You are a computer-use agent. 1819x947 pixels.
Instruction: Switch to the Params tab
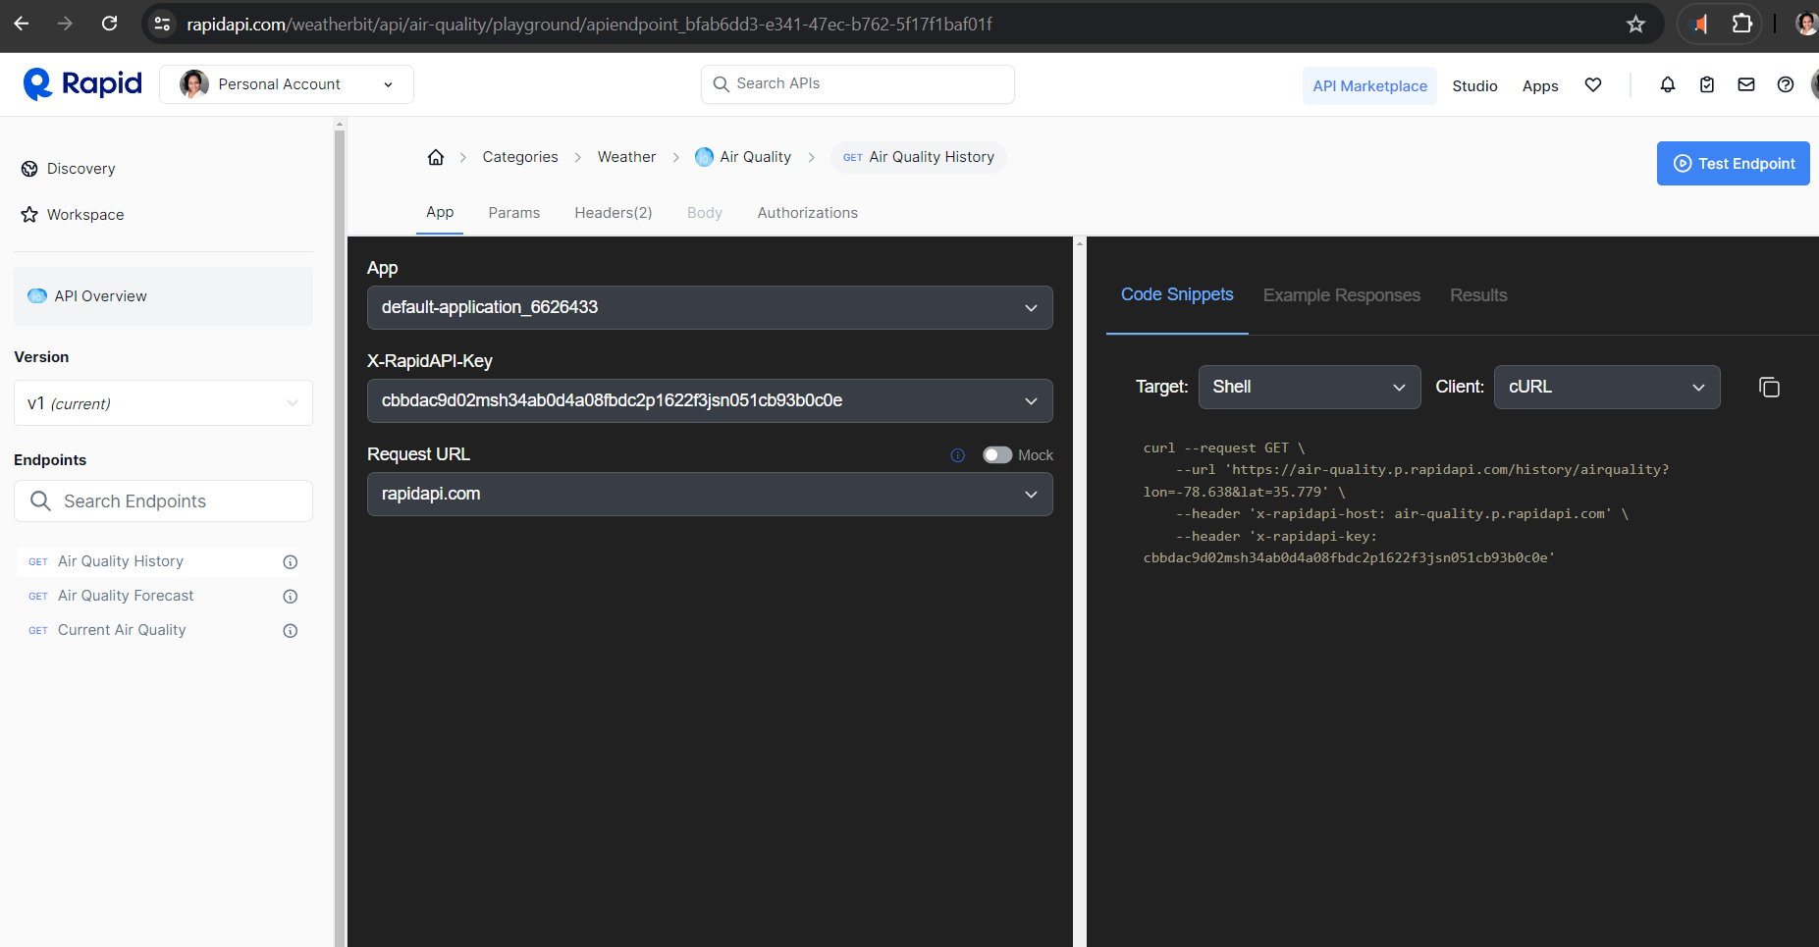tap(514, 213)
